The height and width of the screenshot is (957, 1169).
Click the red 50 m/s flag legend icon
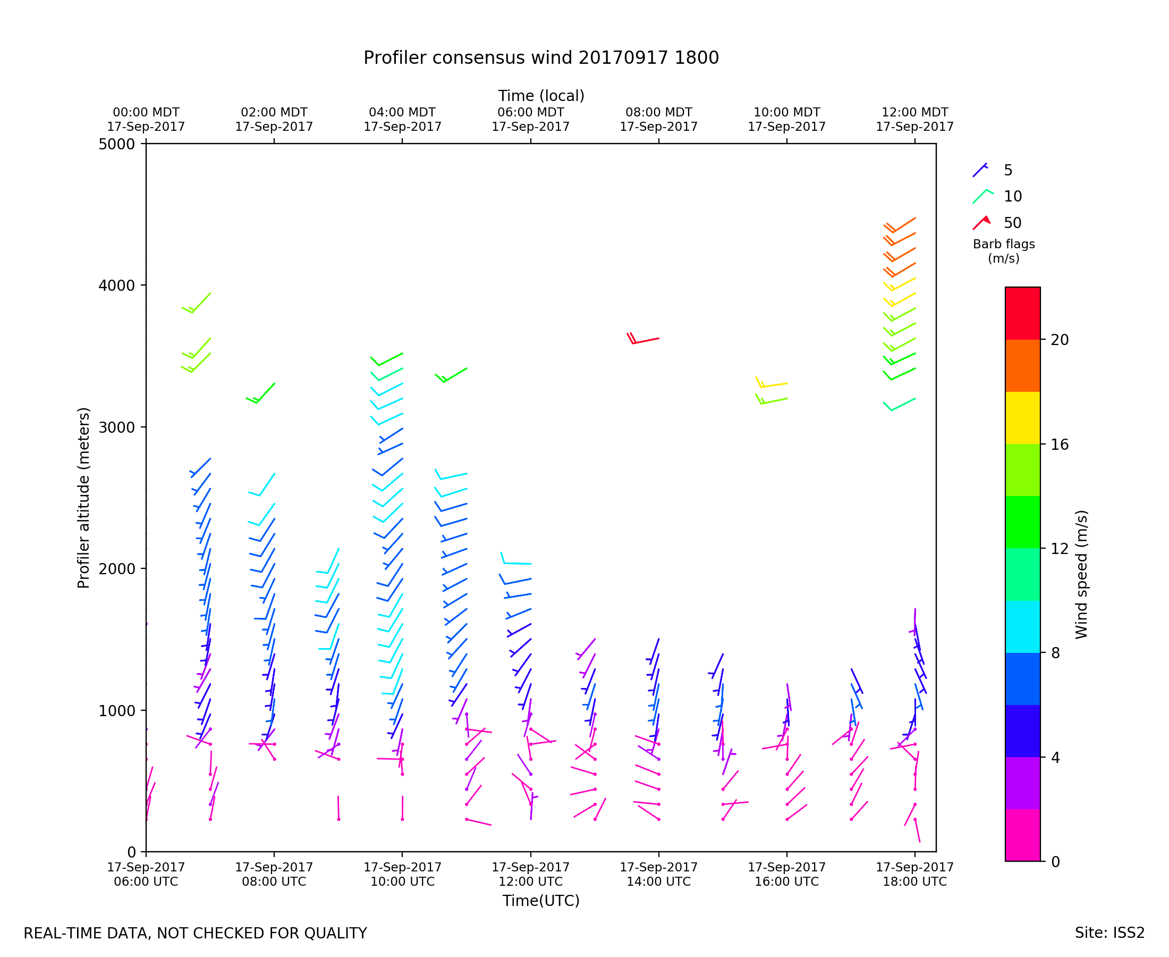coord(981,222)
